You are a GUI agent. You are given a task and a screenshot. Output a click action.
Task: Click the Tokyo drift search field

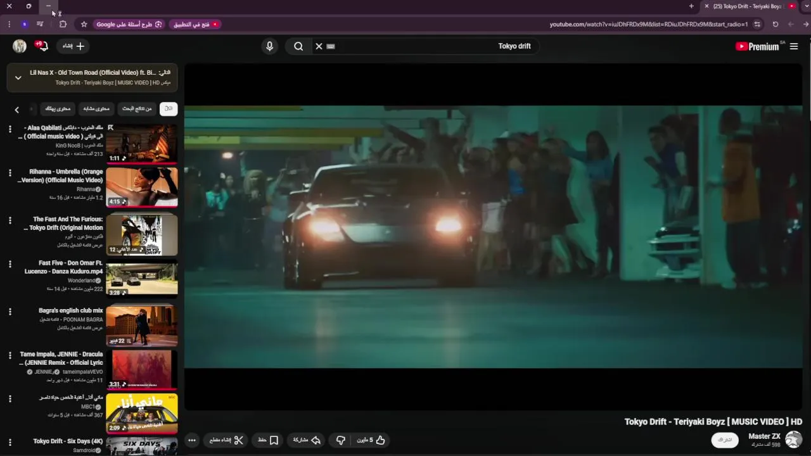coord(437,46)
